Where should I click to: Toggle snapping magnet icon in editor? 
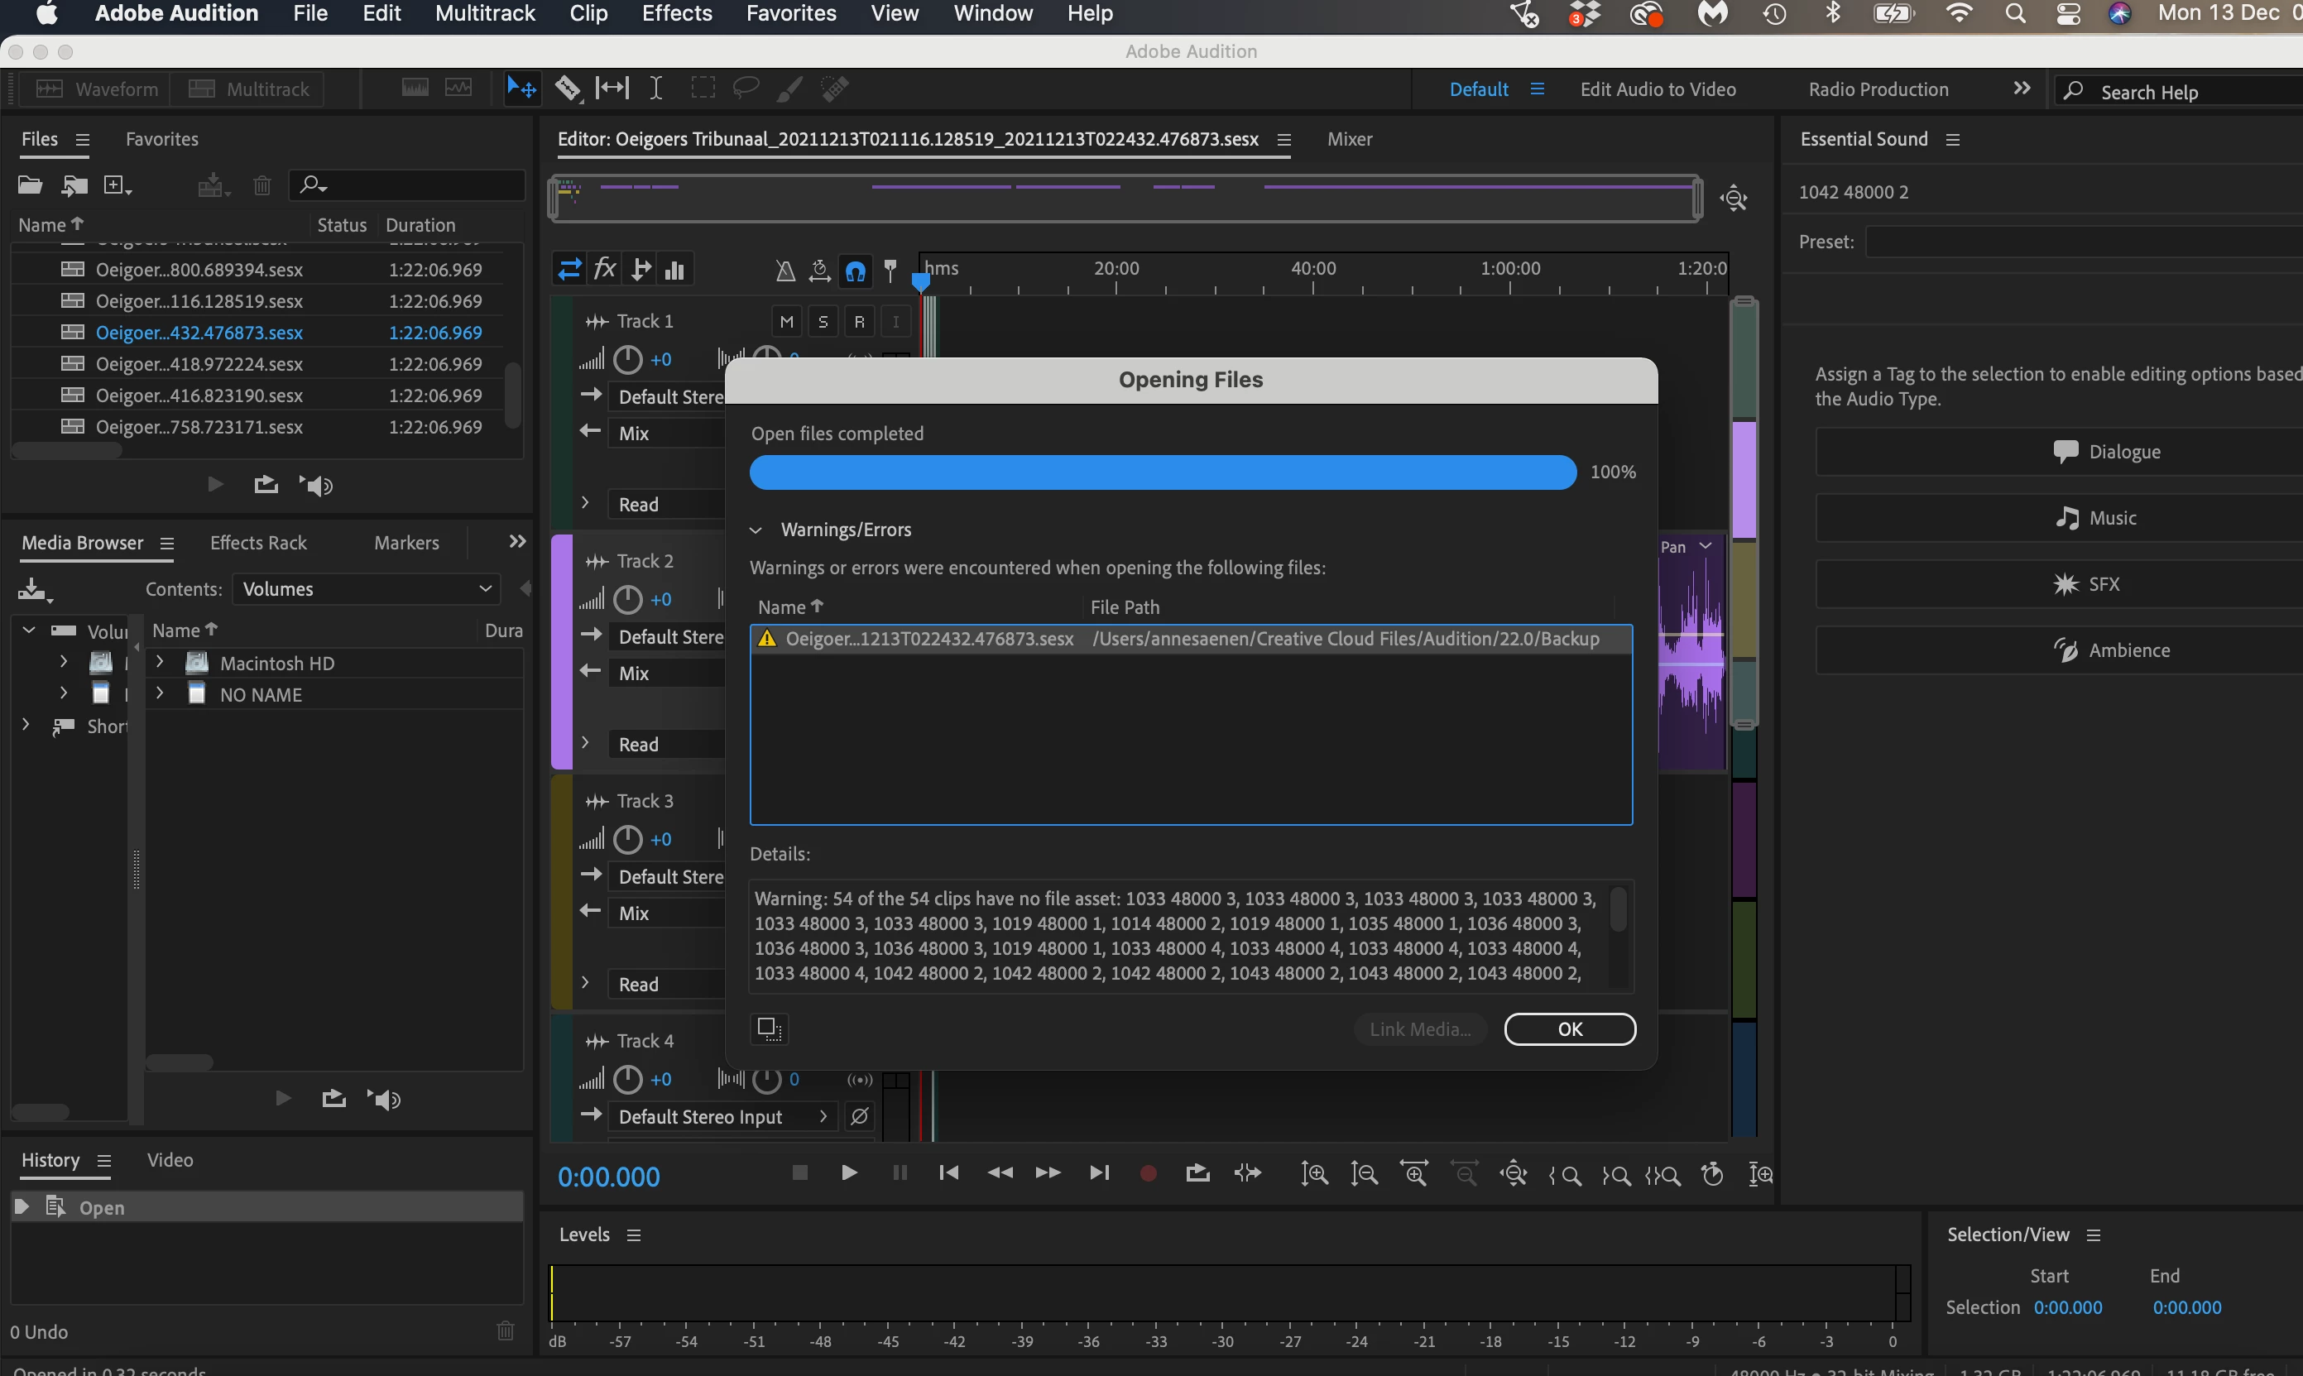855,271
